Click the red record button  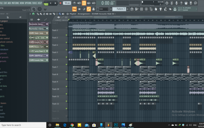click(x=60, y=3)
